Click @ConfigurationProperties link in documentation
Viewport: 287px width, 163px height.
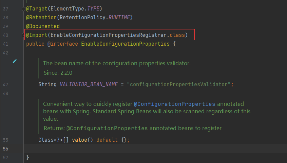coord(174,104)
